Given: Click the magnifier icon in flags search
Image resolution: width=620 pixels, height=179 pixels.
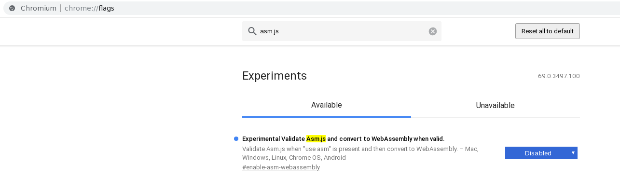Looking at the screenshot, I should tap(252, 31).
